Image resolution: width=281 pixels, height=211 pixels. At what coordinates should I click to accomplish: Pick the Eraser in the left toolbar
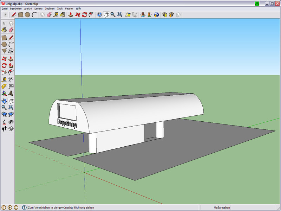click(x=11, y=30)
